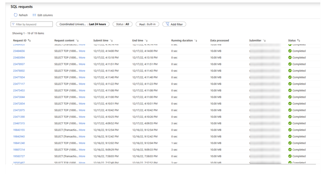Select submit time 12/16/22, 7:58:03 PM
The image size is (328, 174).
pyautogui.click(x=106, y=156)
